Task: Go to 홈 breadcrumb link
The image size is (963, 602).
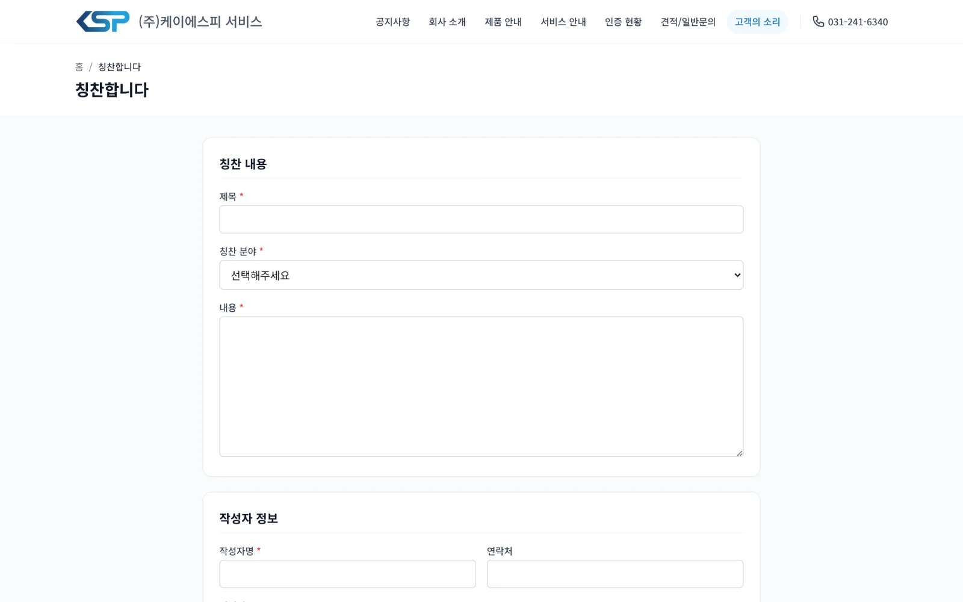Action: 79,67
